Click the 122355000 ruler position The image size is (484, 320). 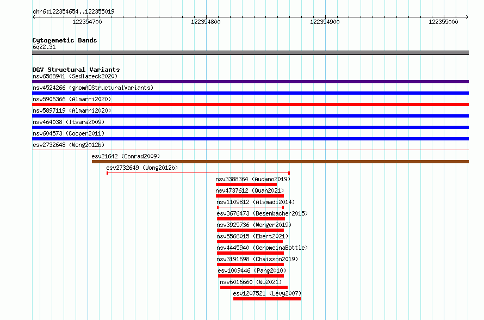pos(444,22)
